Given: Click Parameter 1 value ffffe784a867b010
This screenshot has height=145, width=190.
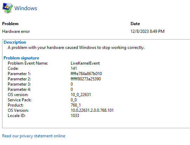Looking at the screenshot, I should (86, 74).
